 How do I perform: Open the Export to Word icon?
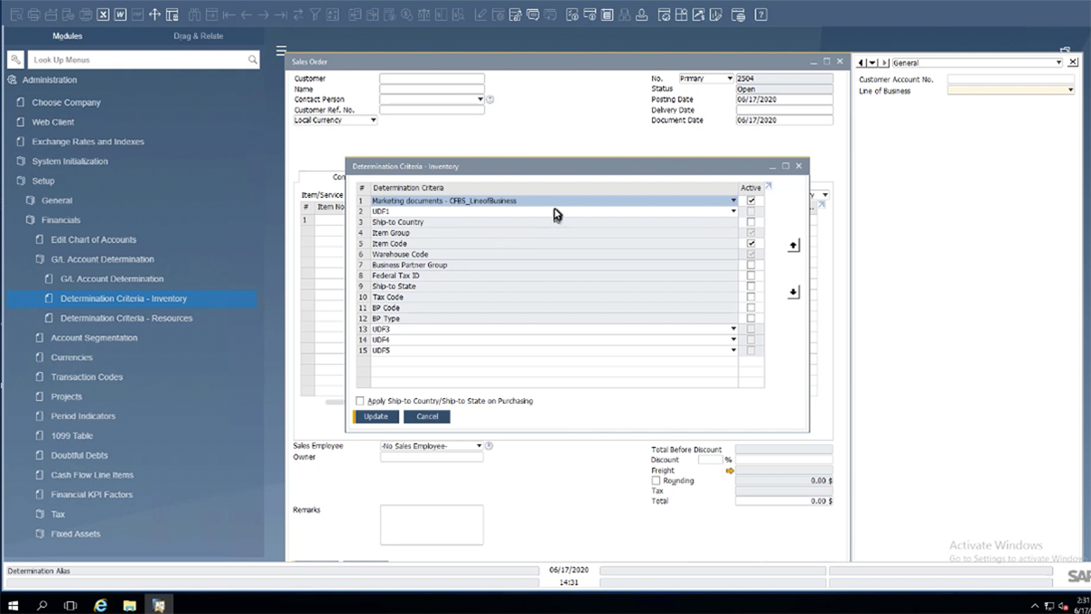pos(119,13)
